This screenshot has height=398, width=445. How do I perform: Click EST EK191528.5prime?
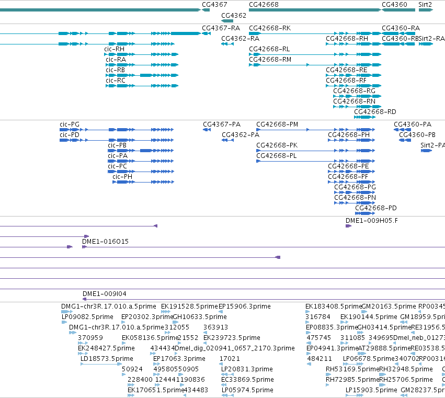(x=189, y=306)
